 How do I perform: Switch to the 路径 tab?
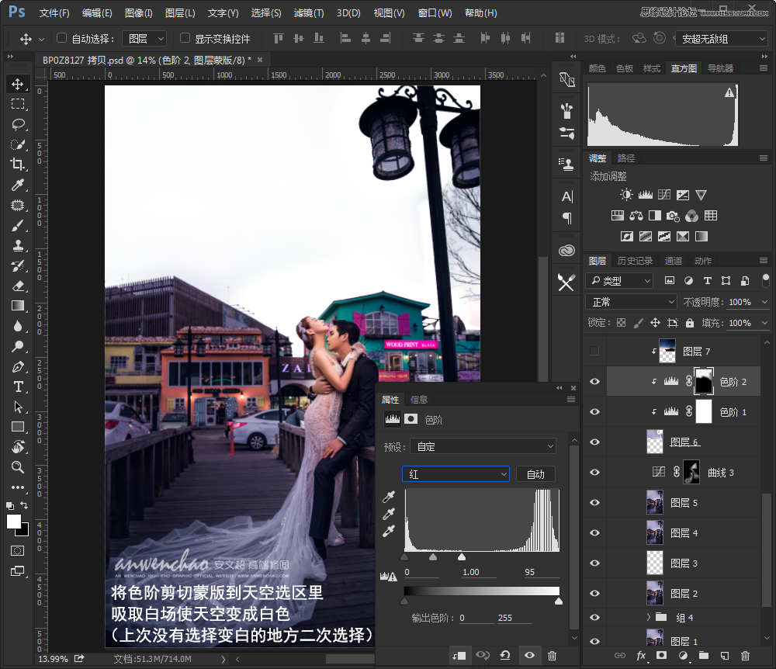[x=626, y=158]
